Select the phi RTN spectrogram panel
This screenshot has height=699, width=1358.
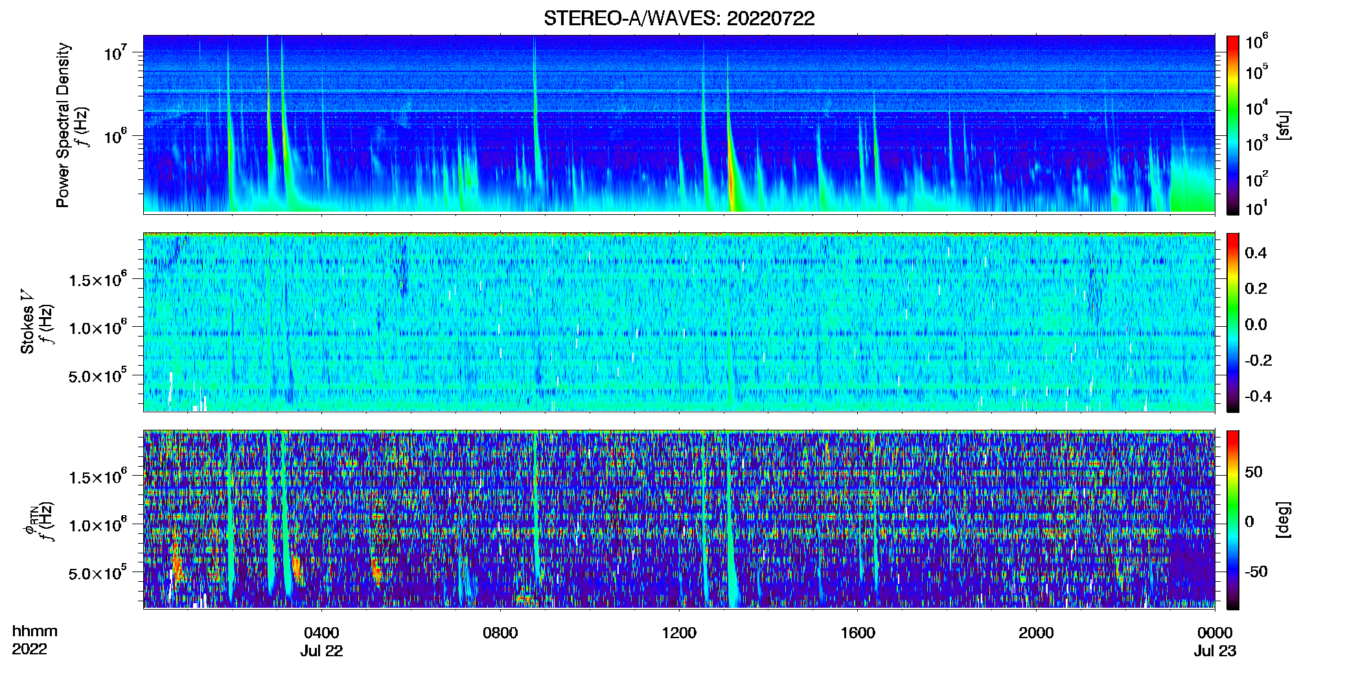679,519
